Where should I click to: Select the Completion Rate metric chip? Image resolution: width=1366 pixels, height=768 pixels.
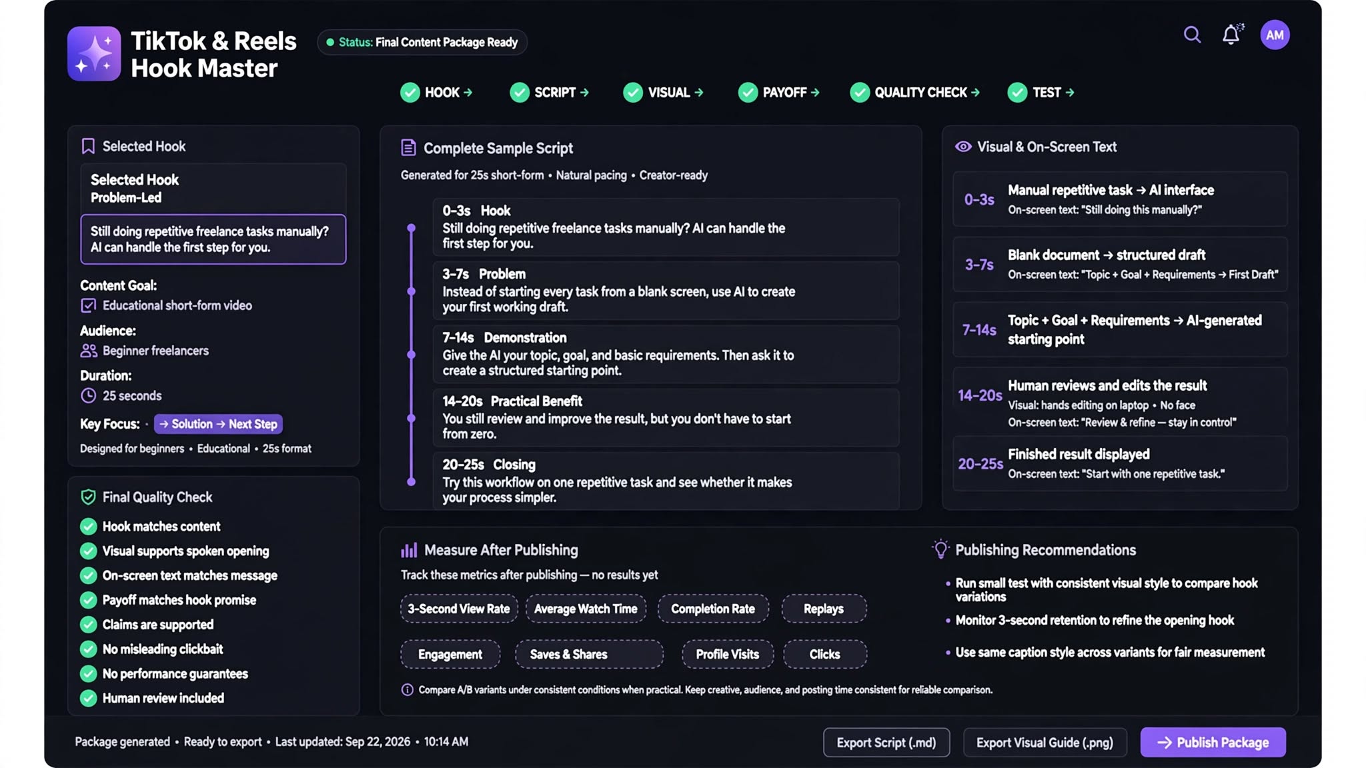tap(713, 609)
